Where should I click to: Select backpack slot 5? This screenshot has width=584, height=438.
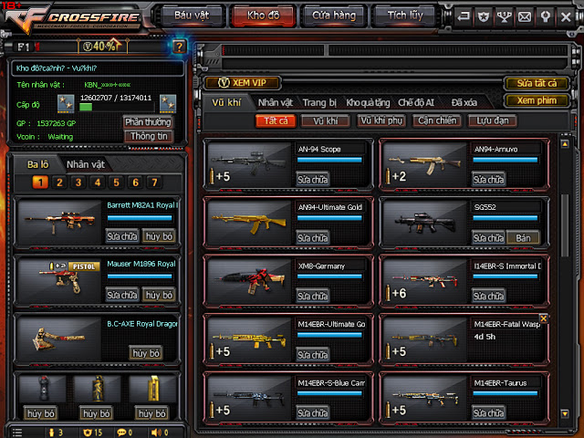[117, 182]
